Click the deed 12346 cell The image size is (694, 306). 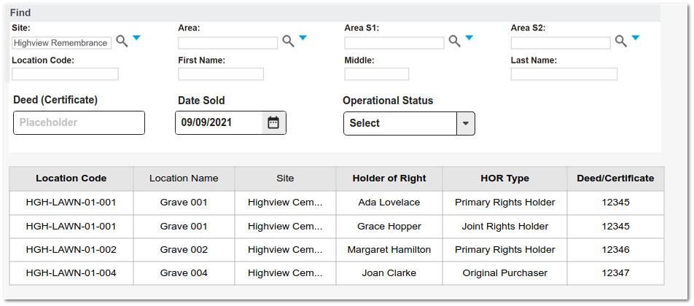click(616, 250)
